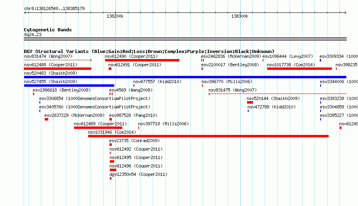Open nsv396770 (Mills2006) variant label
Screen dimensions: 358x206
[x=227, y=82]
